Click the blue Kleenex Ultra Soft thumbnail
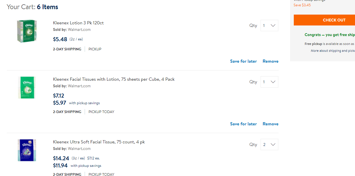Viewport: 355px width, 176px height. point(27,150)
